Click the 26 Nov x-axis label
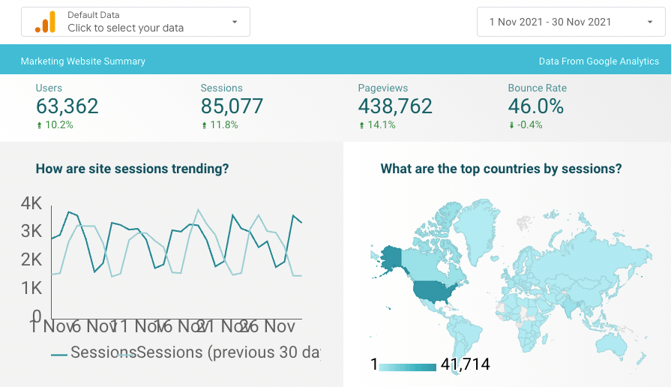 coord(268,327)
